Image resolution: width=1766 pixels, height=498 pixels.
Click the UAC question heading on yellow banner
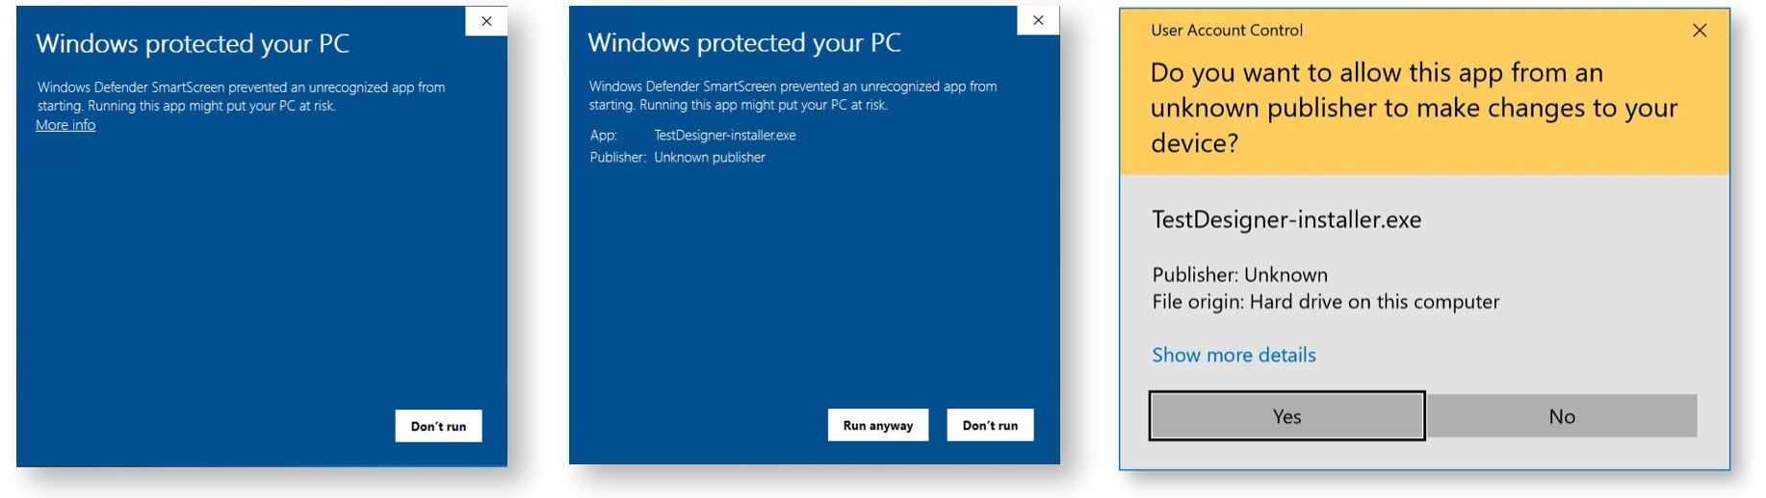(1414, 108)
